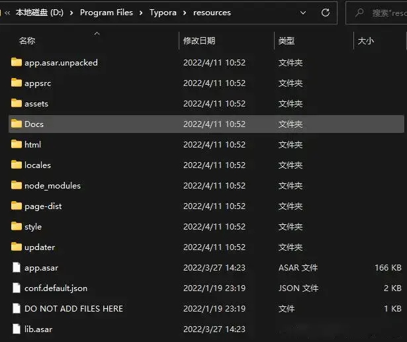Refresh the resources folder view
The width and height of the screenshot is (407, 342).
coord(325,13)
